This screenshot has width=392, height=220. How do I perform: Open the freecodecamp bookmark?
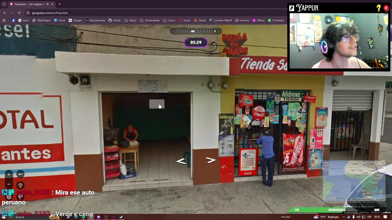pyautogui.click(x=95, y=20)
